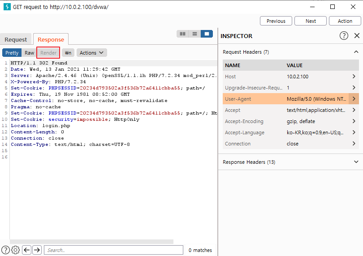
Task: Select the User-Agent Mozilla/5.0 value
Action: point(316,99)
